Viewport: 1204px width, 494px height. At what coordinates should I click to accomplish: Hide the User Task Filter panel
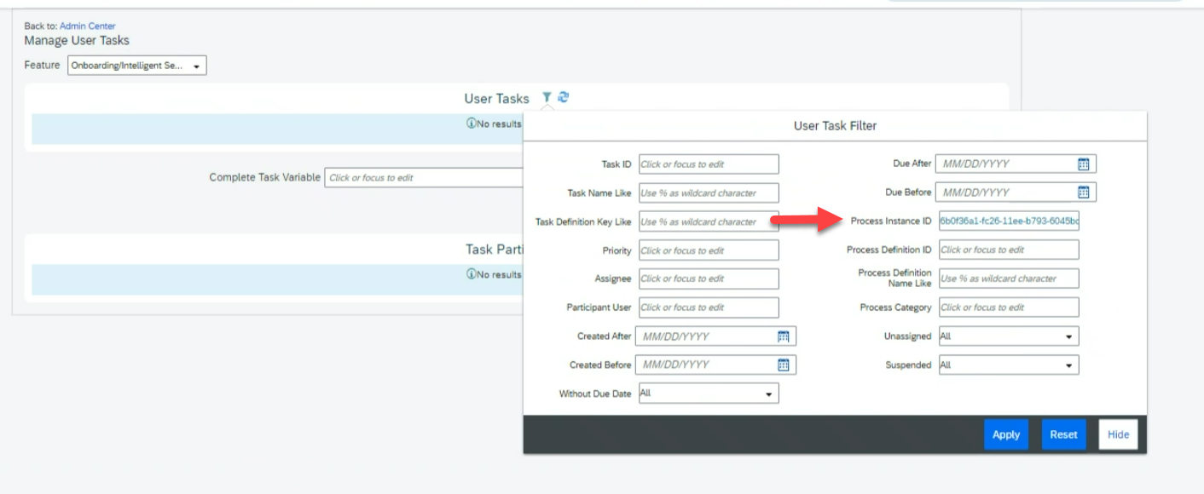click(x=1118, y=434)
